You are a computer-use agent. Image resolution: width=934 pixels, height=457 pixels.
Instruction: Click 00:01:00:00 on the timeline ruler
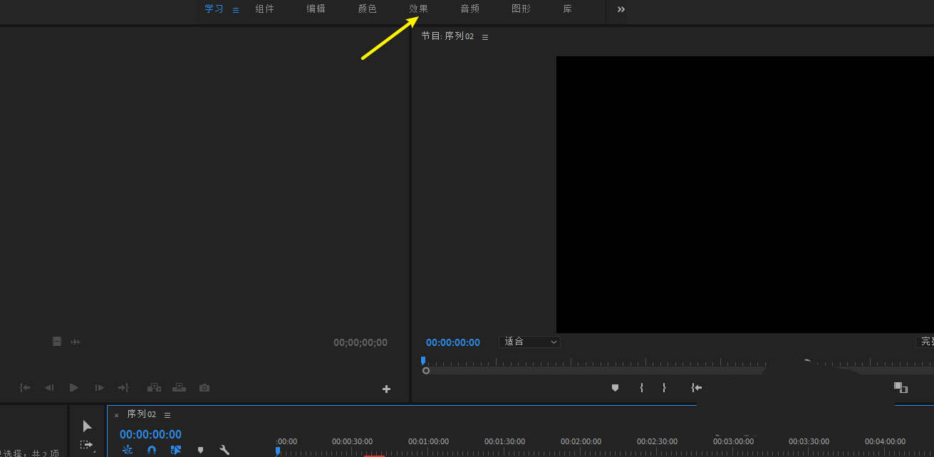pyautogui.click(x=428, y=441)
